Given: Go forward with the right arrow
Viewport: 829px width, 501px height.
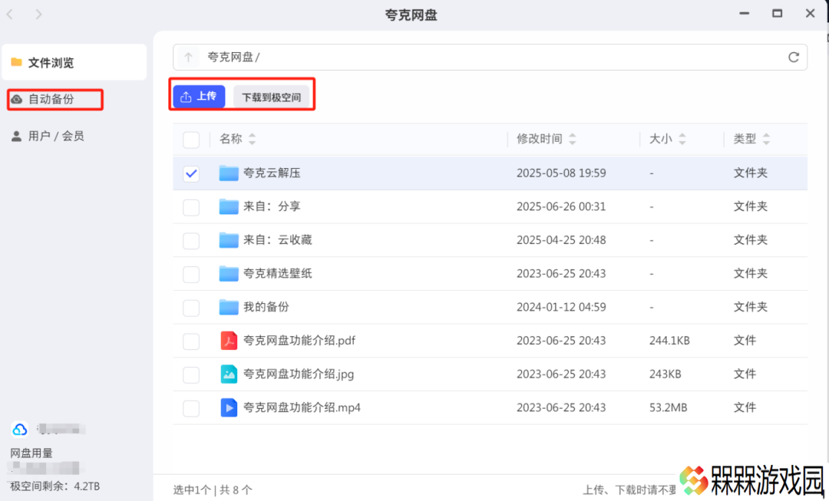Looking at the screenshot, I should tap(38, 15).
